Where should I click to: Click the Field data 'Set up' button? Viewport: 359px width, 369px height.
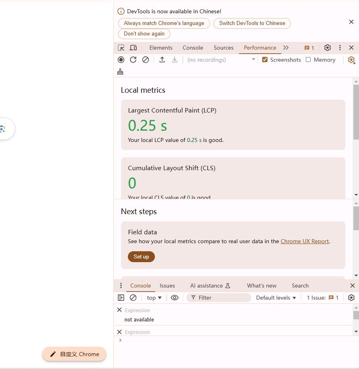pyautogui.click(x=141, y=256)
